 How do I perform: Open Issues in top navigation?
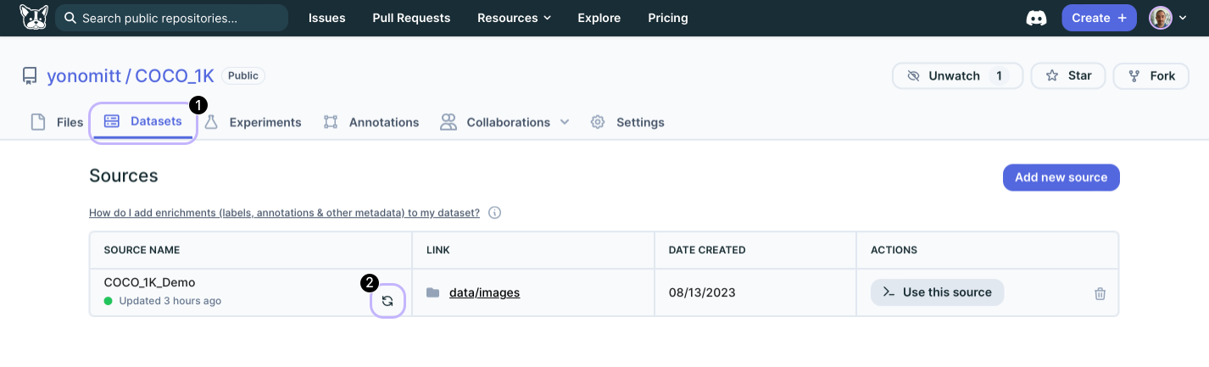click(326, 18)
